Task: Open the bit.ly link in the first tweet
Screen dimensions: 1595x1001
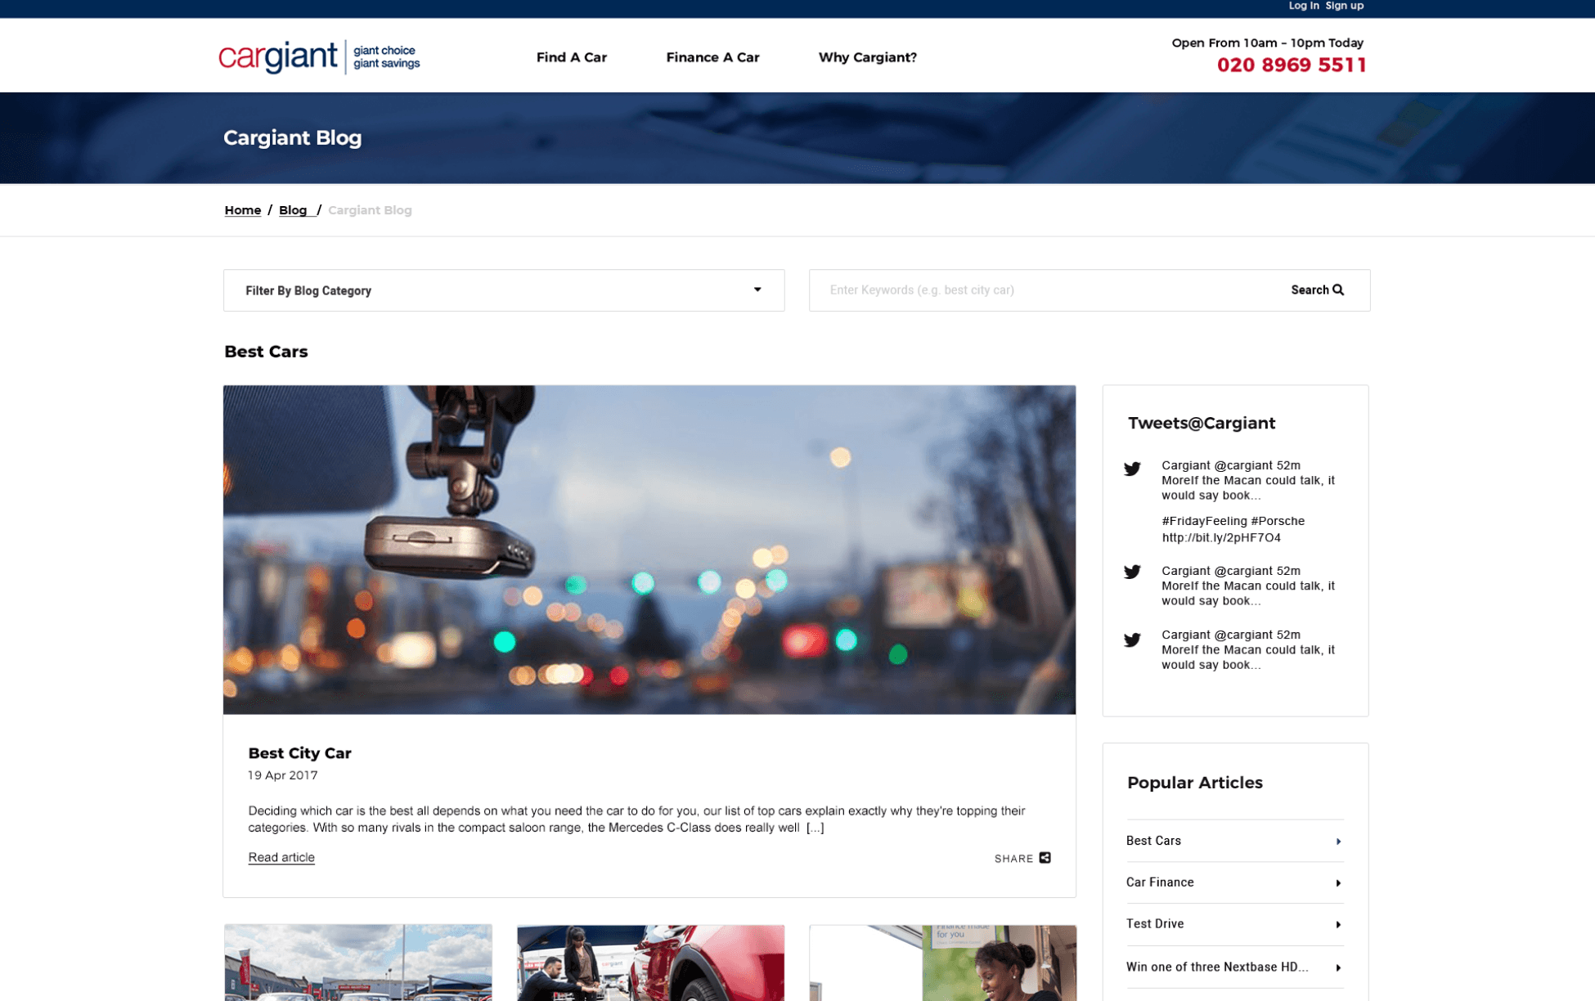Action: pyautogui.click(x=1221, y=538)
